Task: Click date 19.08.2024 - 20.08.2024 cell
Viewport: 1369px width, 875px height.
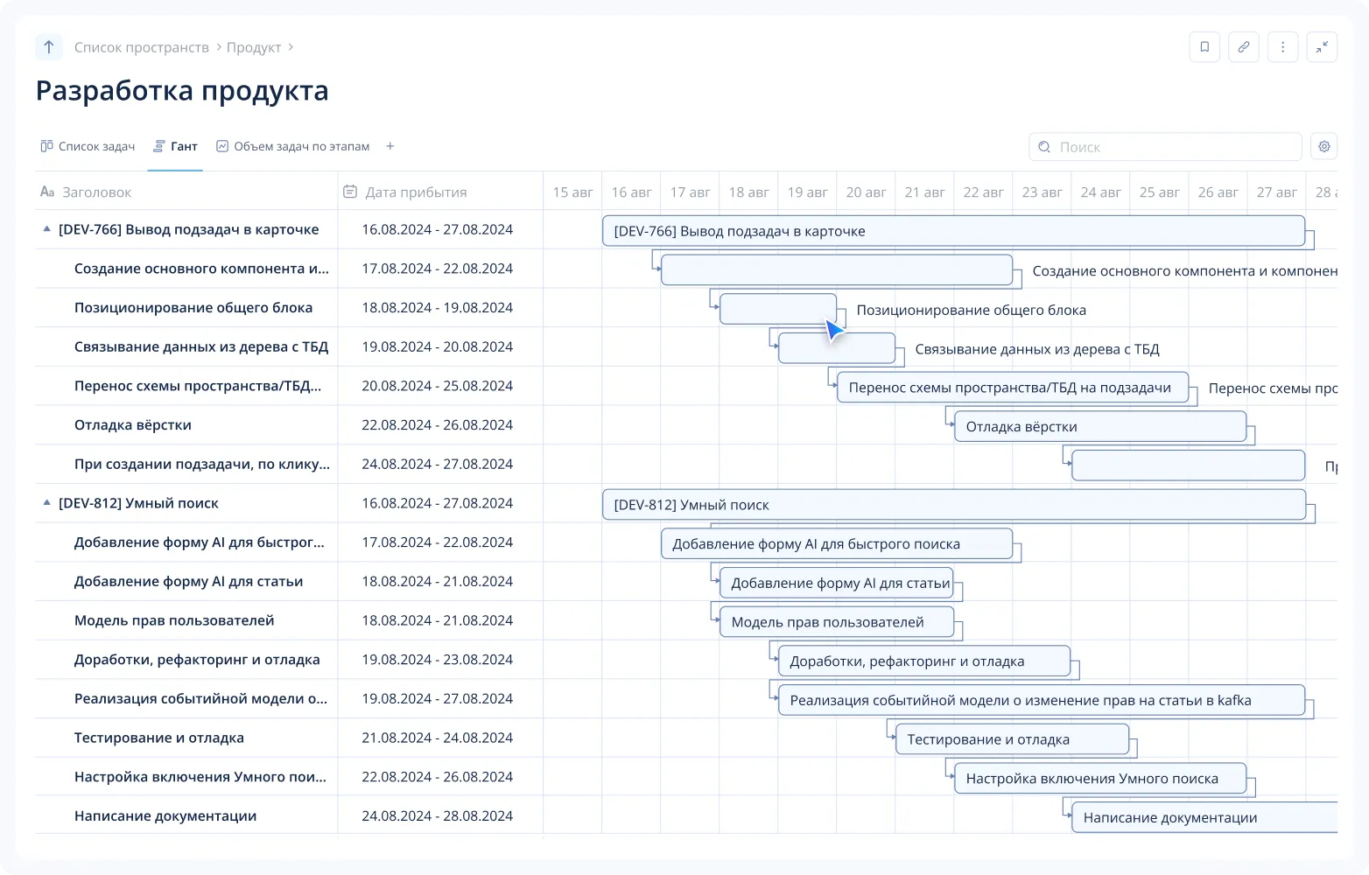Action: click(438, 346)
